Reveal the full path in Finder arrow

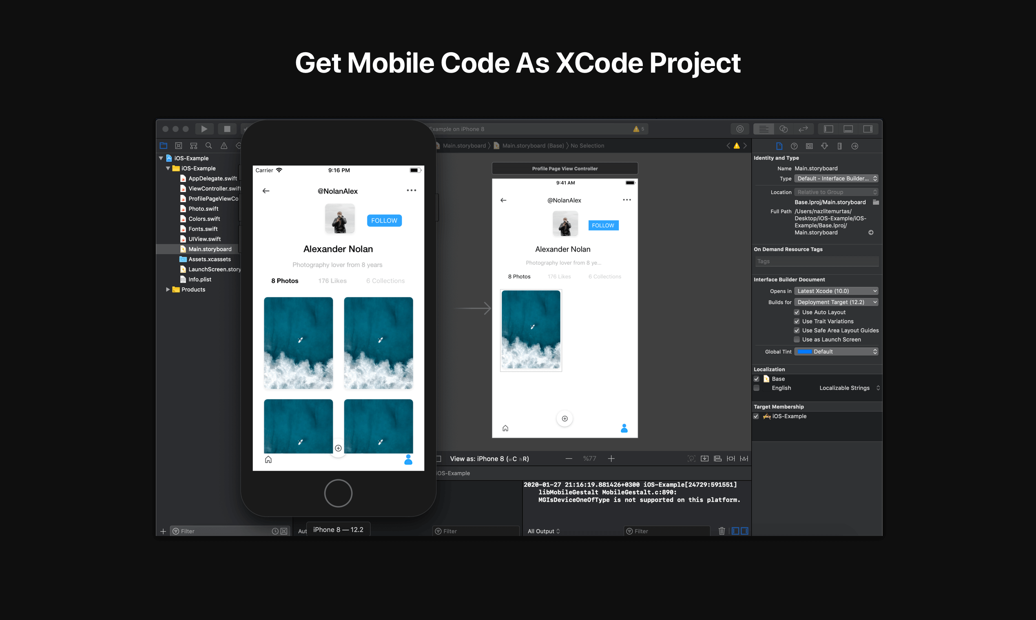coord(871,233)
